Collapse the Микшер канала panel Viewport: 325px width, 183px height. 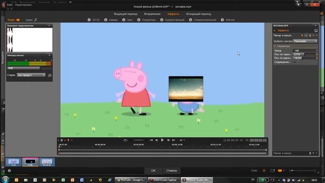tap(49, 55)
